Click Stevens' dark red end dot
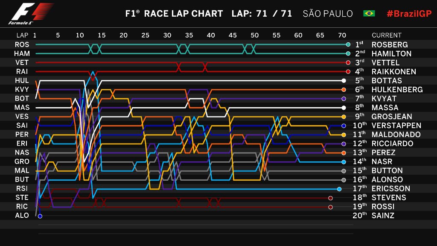 (330, 198)
